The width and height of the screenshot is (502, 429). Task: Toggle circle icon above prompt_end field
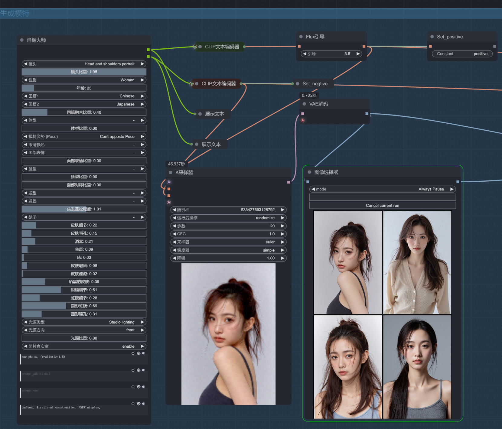(x=133, y=387)
